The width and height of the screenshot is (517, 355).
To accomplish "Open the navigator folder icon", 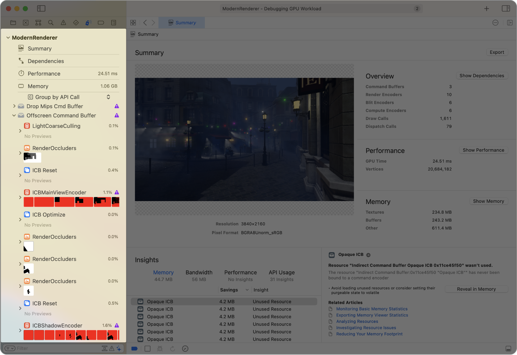I will coord(13,22).
